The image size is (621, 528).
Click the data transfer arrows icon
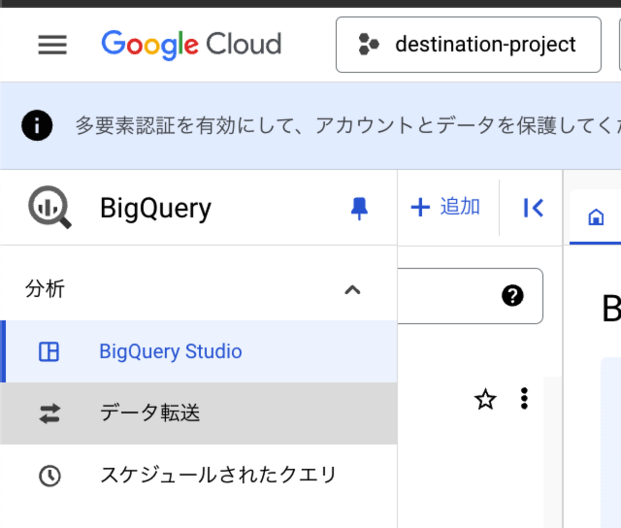tap(50, 414)
